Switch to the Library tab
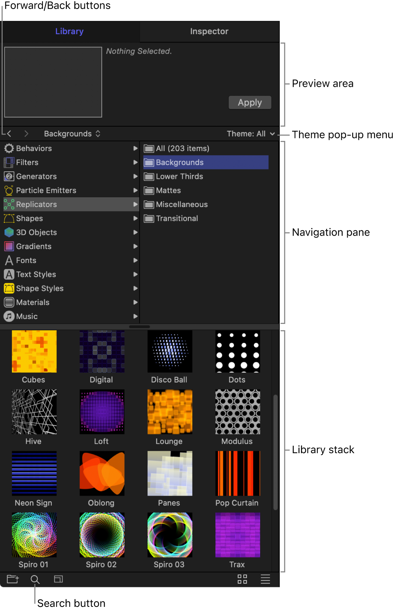Image resolution: width=398 pixels, height=614 pixels. pyautogui.click(x=69, y=32)
